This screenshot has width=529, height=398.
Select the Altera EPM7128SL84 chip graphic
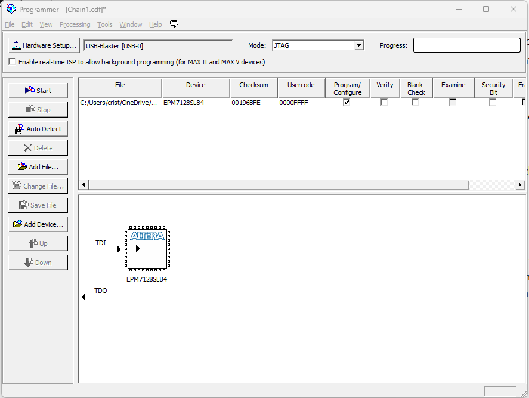[x=147, y=248]
